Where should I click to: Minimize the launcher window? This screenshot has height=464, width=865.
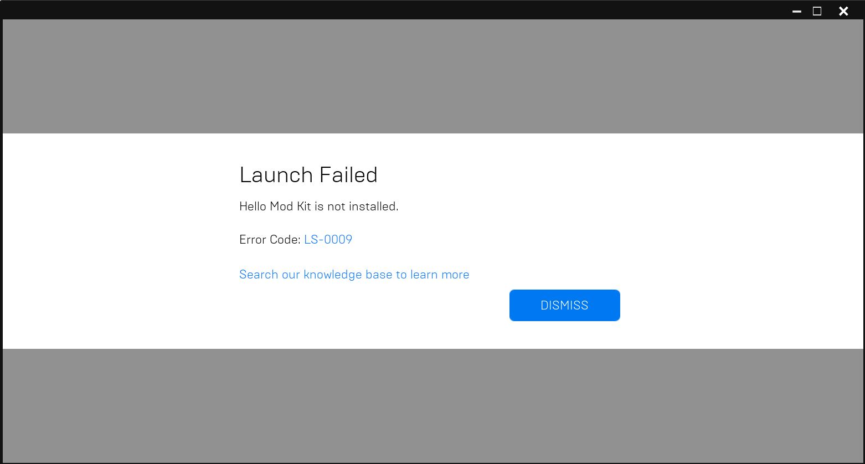pyautogui.click(x=797, y=11)
